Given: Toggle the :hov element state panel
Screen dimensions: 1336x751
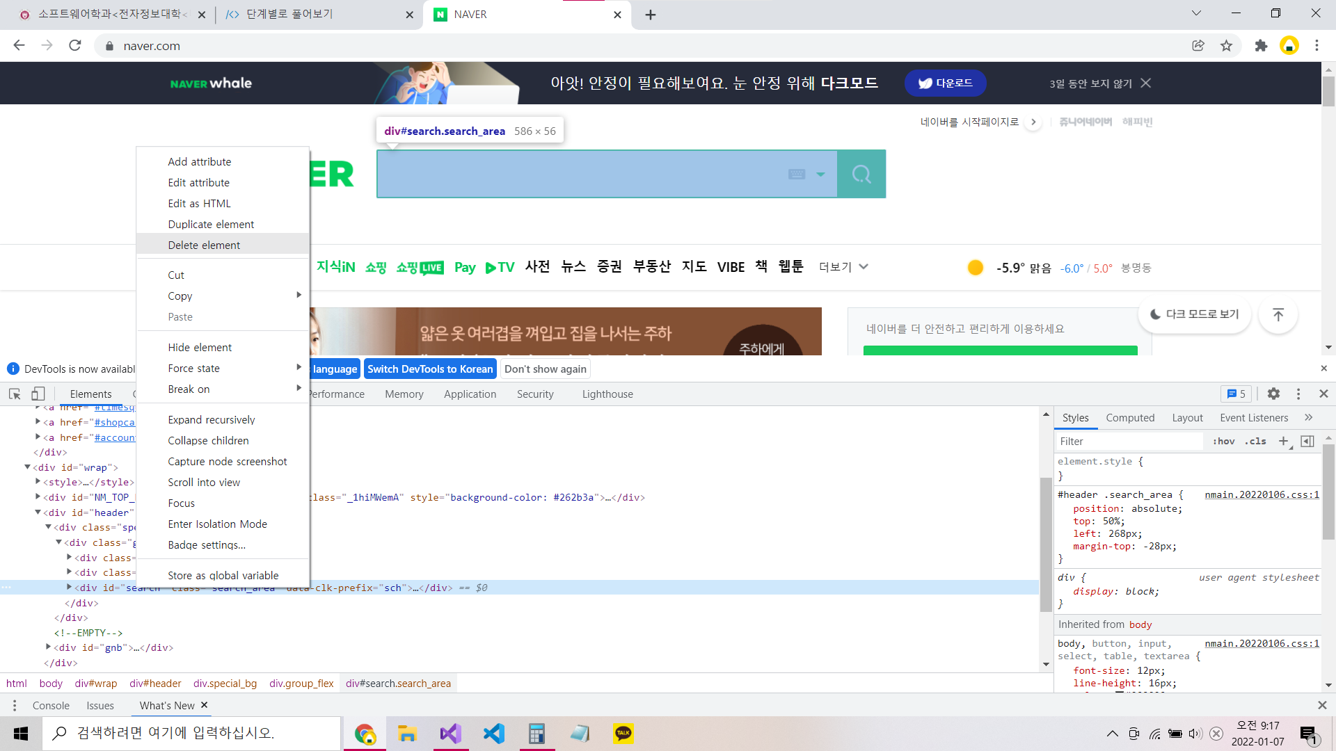Looking at the screenshot, I should pyautogui.click(x=1223, y=441).
